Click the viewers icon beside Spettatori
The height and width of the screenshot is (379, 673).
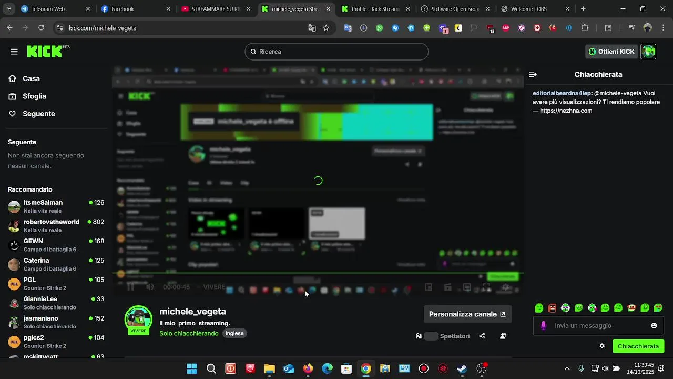[x=419, y=336]
